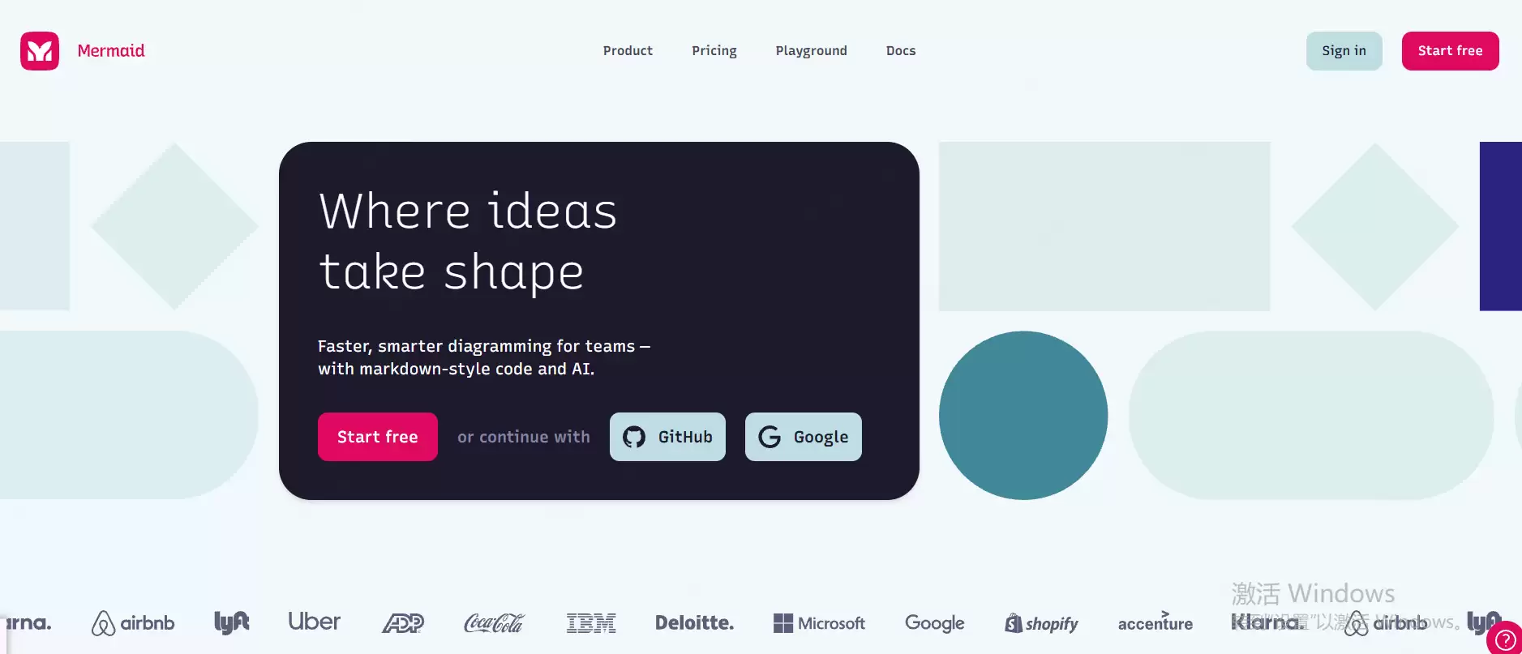Click Start free in the hero card
This screenshot has height=654, width=1522.
click(x=378, y=437)
